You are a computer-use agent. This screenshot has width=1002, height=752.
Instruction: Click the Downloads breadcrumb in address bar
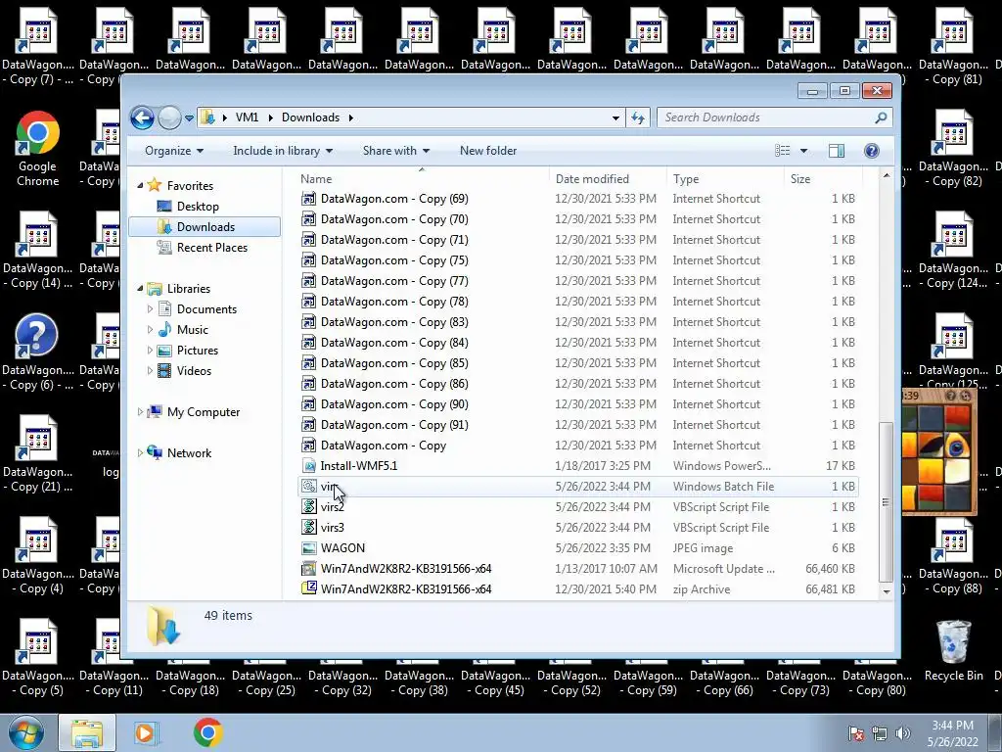(310, 117)
